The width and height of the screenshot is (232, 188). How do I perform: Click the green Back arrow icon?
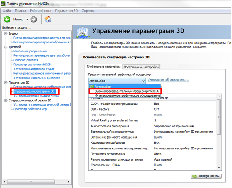coord(7,19)
